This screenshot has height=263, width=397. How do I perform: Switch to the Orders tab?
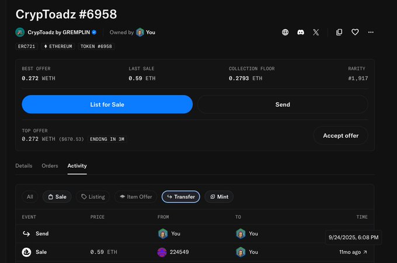click(50, 166)
